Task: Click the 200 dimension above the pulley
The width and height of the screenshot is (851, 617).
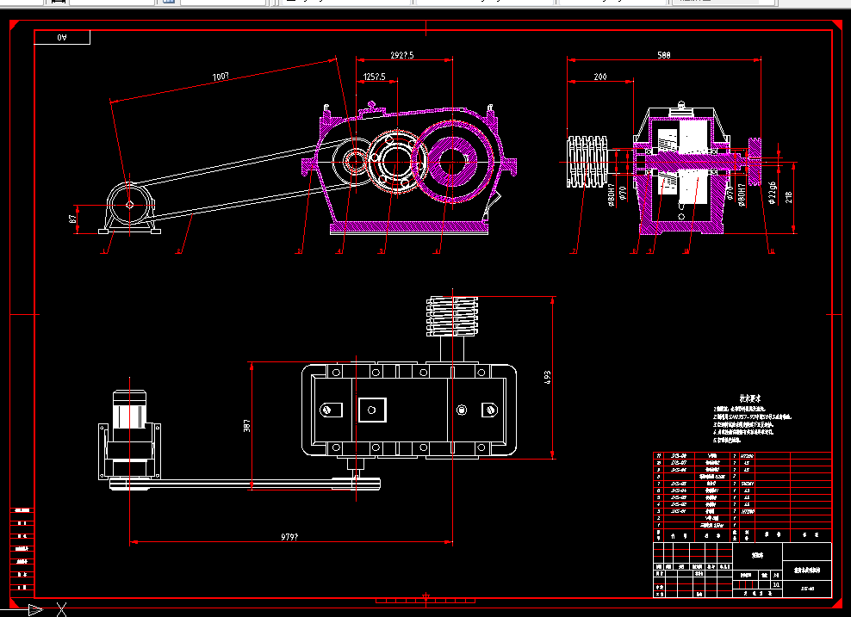Action: click(x=600, y=77)
